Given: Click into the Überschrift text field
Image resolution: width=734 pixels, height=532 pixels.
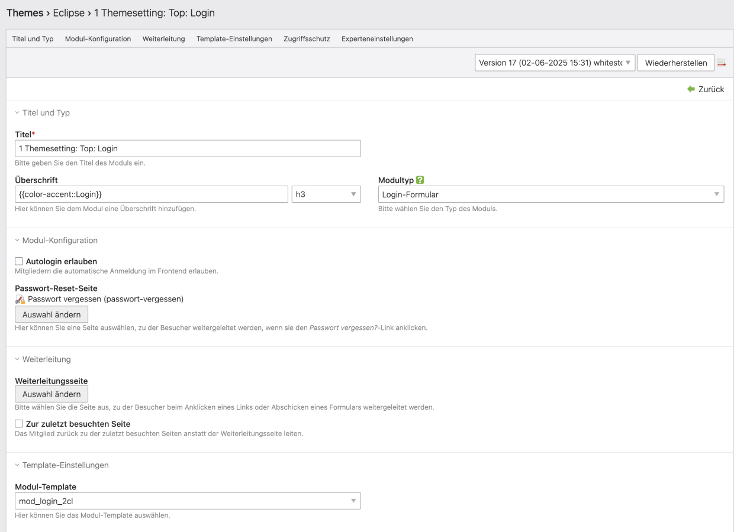Looking at the screenshot, I should click(151, 194).
